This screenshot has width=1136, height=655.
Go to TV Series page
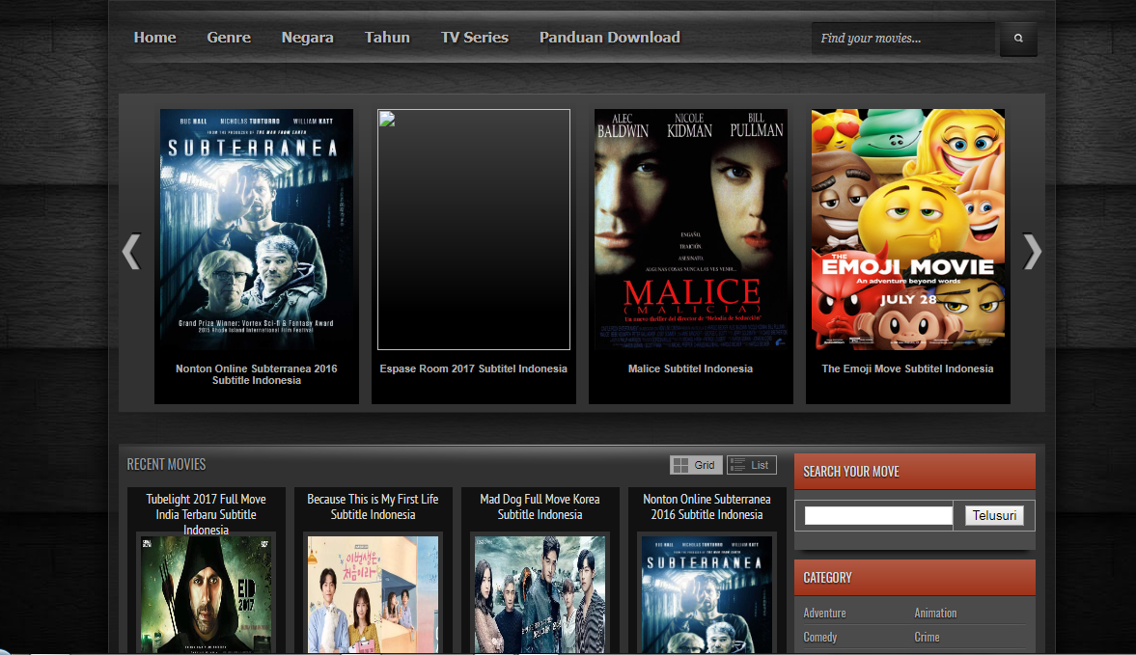tap(475, 38)
